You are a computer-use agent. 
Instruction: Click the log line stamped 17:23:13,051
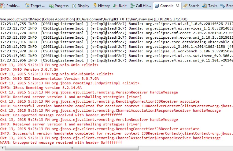pos(116,56)
